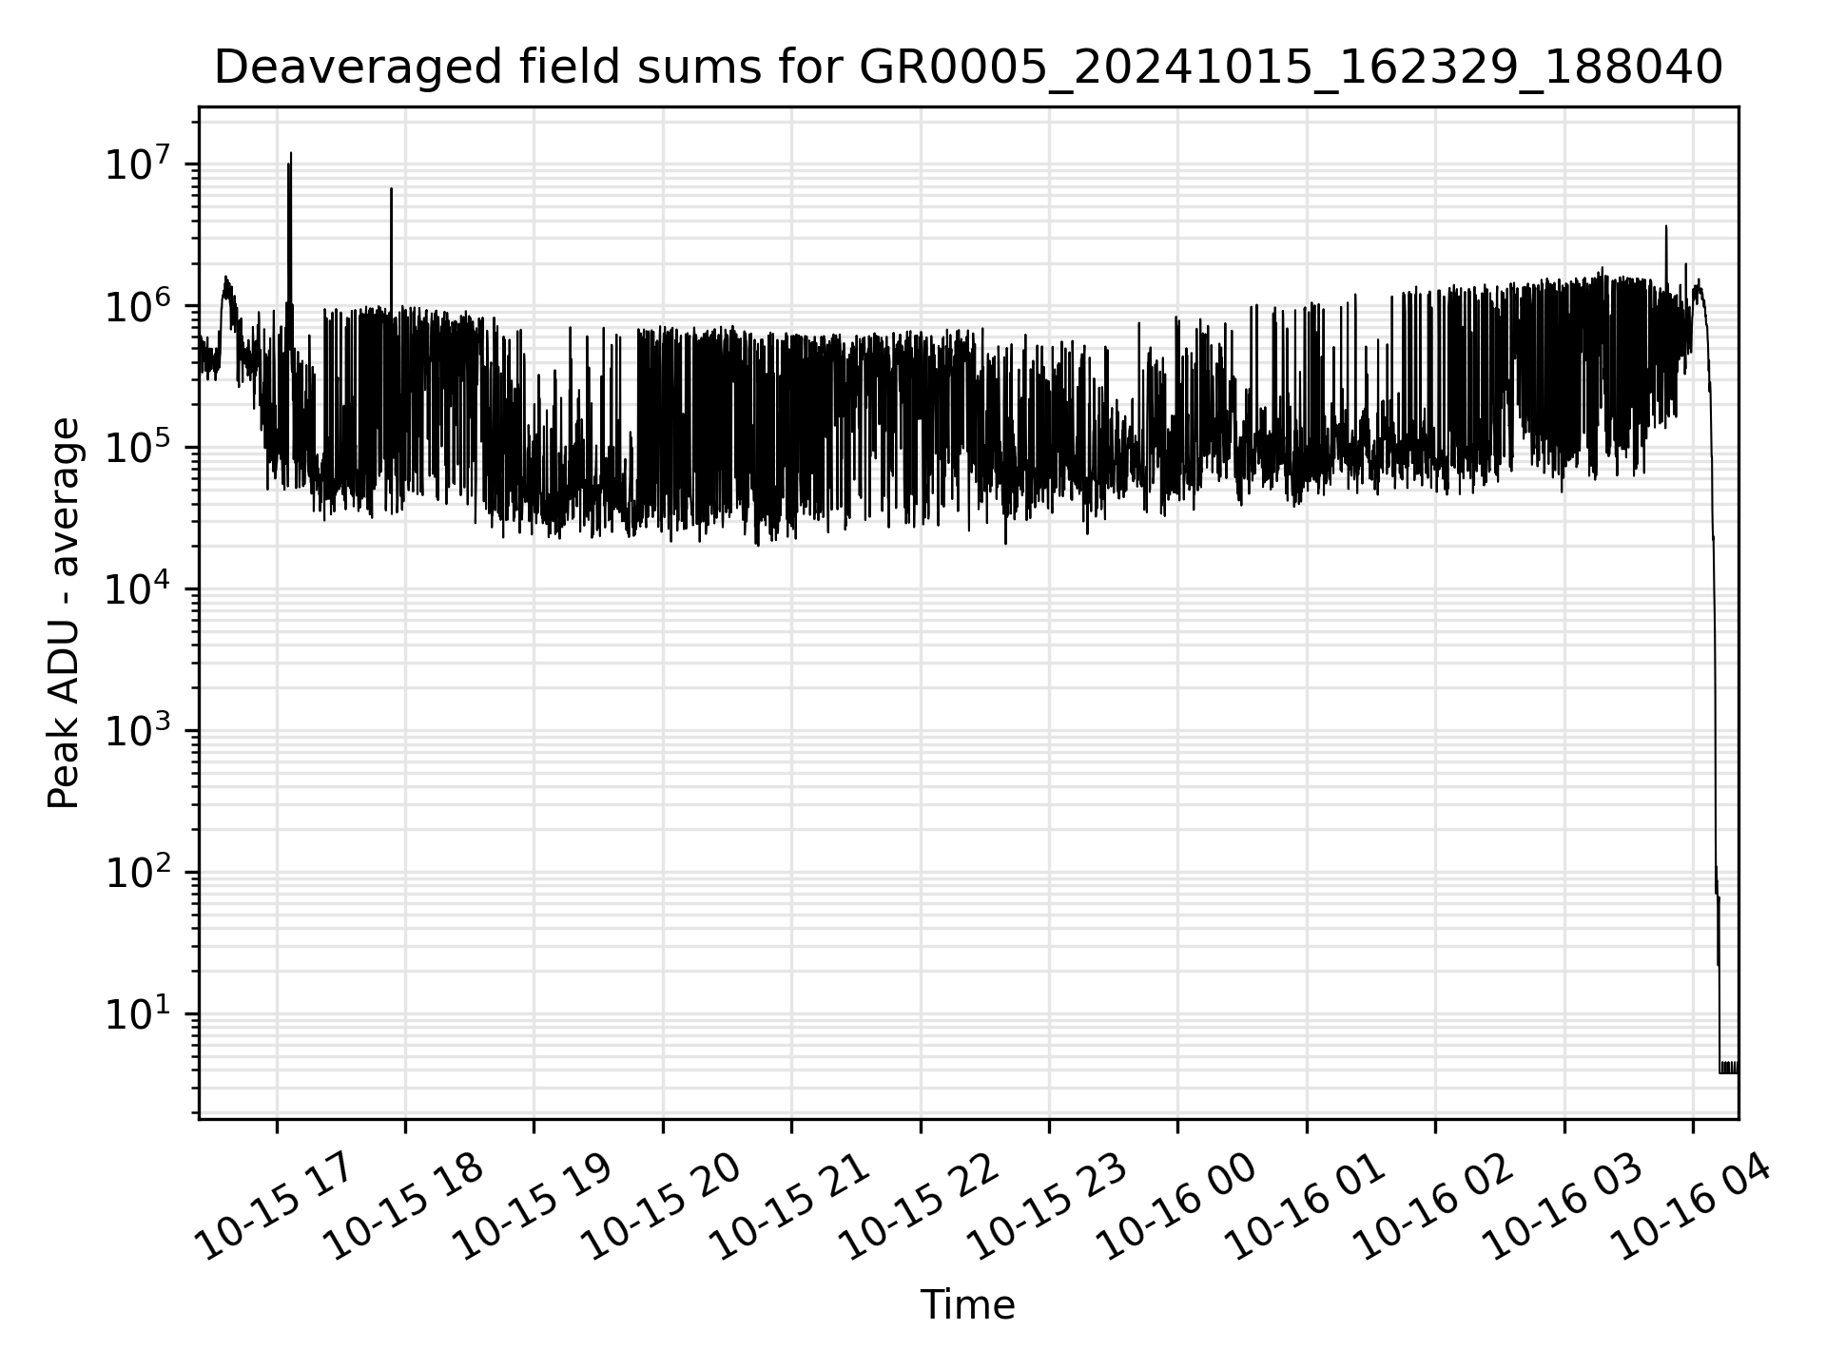The width and height of the screenshot is (1826, 1369).
Task: Click the x-axis tick label '10-16 03'
Action: (x=1562, y=1207)
